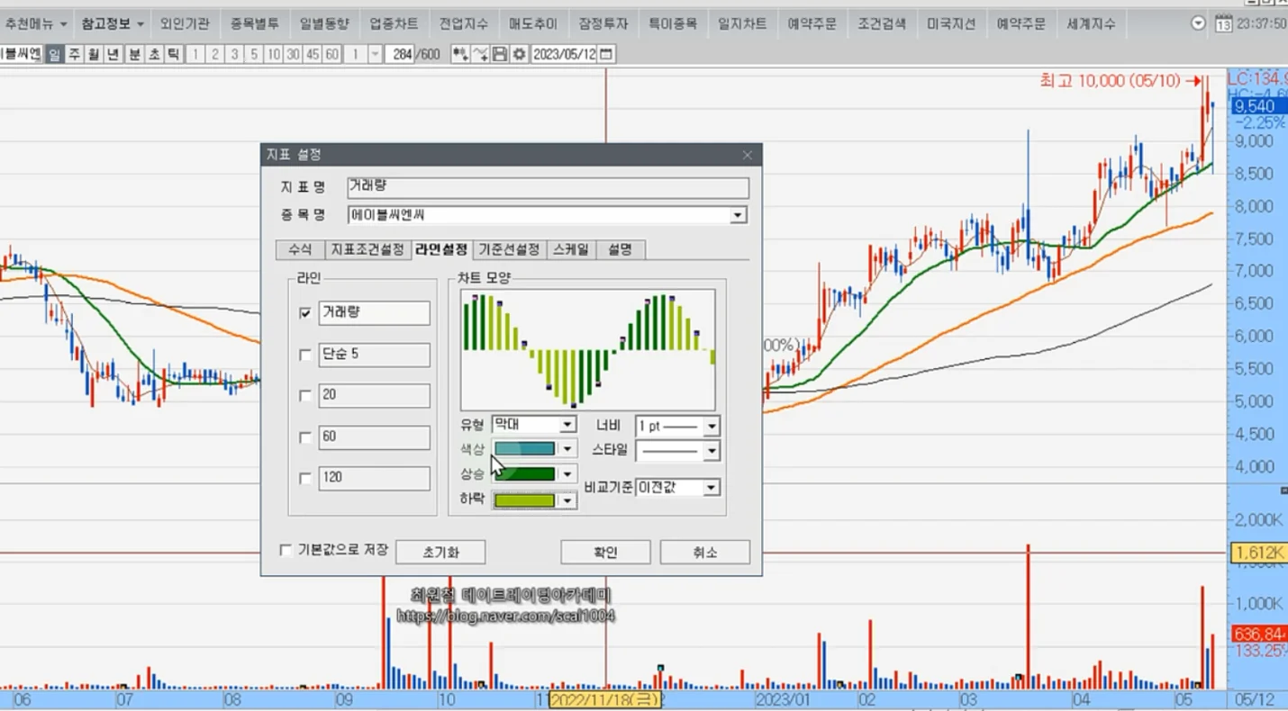Open the custom interval dropdown arrow in toolbar
Screen dimensions: 1288x711
(x=375, y=54)
